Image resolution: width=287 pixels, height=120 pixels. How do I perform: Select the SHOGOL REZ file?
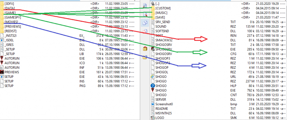219,72
